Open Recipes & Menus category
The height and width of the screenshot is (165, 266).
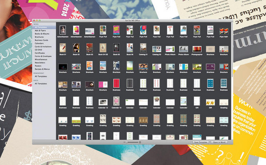pyautogui.click(x=42, y=69)
